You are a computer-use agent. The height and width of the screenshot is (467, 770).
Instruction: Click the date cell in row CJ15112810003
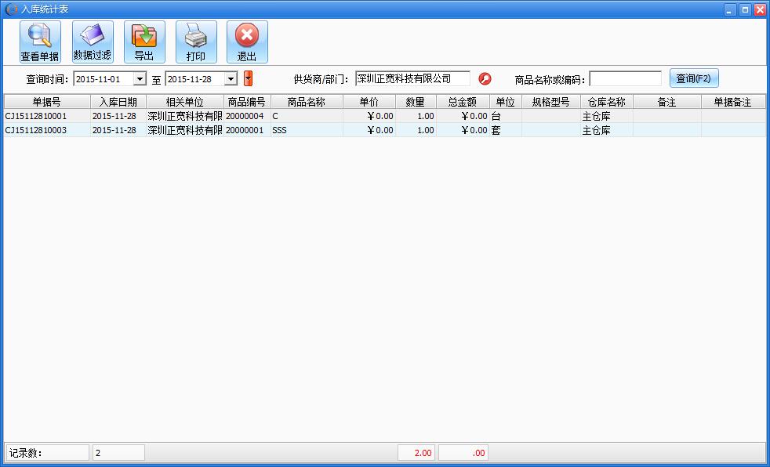(118, 130)
